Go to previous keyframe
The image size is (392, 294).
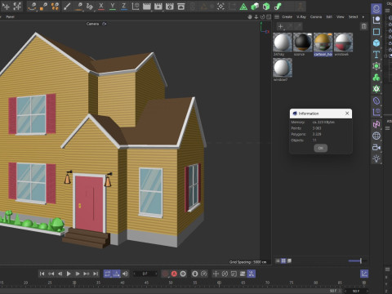pos(51,274)
